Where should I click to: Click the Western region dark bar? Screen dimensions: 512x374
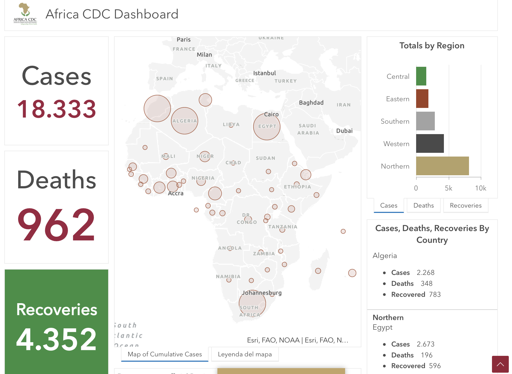click(430, 143)
